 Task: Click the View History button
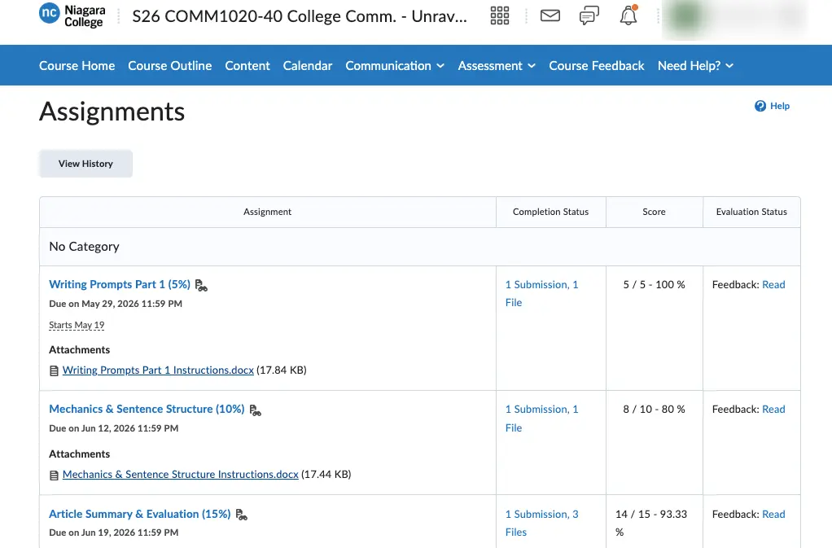(85, 164)
